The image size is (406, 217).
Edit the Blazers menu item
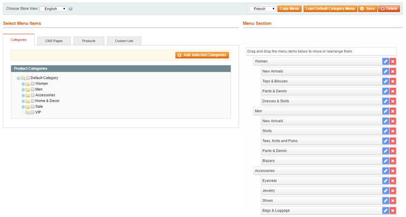coord(385,161)
